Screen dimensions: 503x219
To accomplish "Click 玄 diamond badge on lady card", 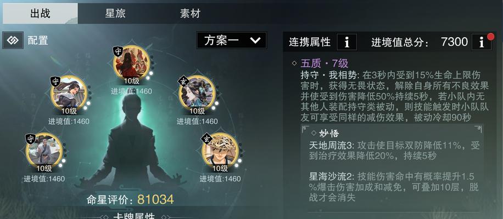I will point(184,81).
